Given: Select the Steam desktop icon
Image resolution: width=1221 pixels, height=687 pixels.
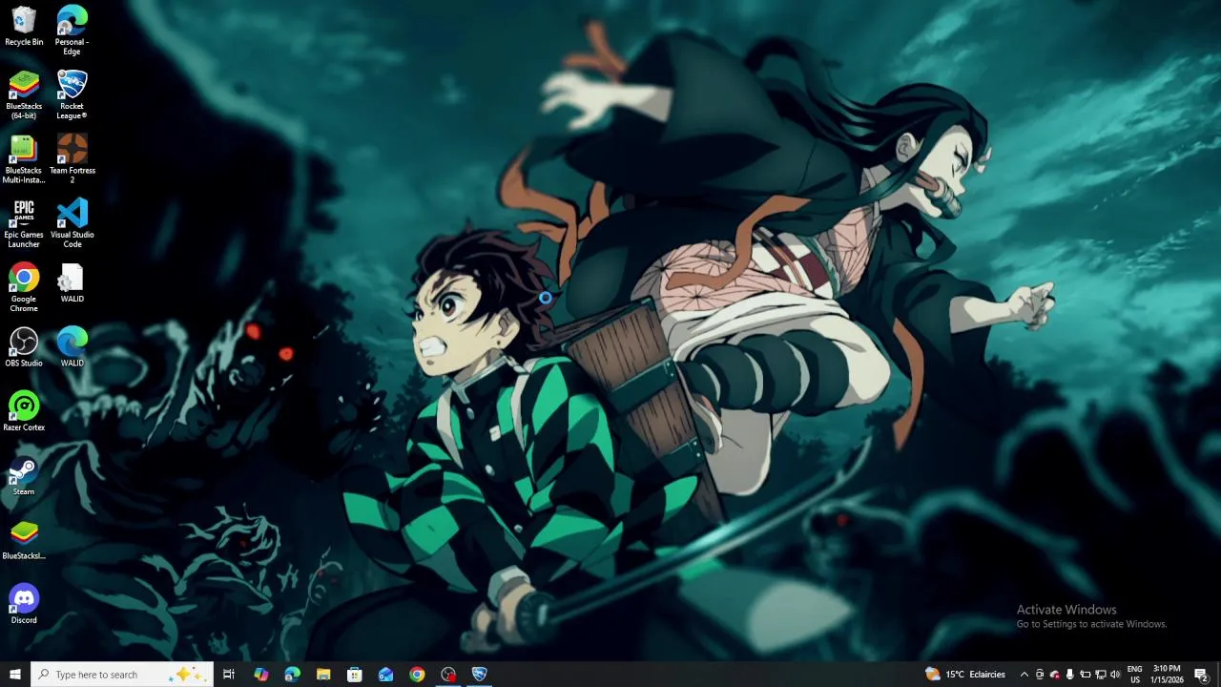Looking at the screenshot, I should (24, 477).
